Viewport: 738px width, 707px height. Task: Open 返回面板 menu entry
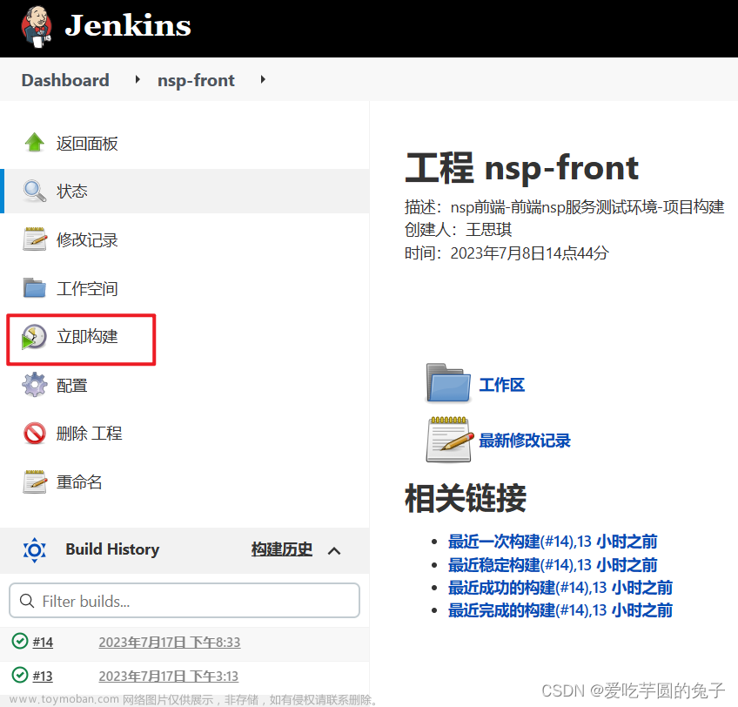pos(87,144)
